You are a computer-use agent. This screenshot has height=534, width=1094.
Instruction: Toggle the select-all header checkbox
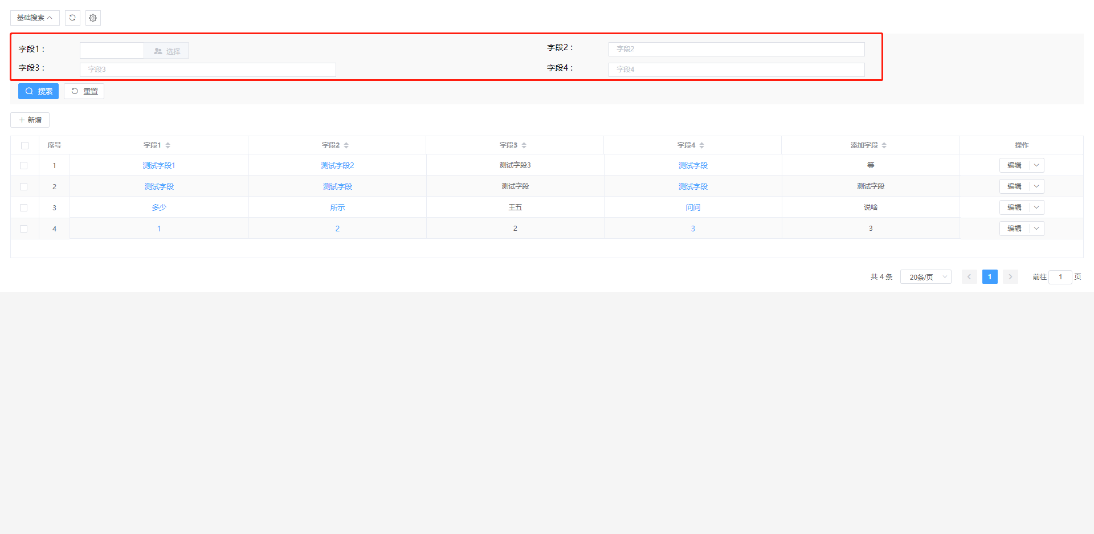(25, 145)
